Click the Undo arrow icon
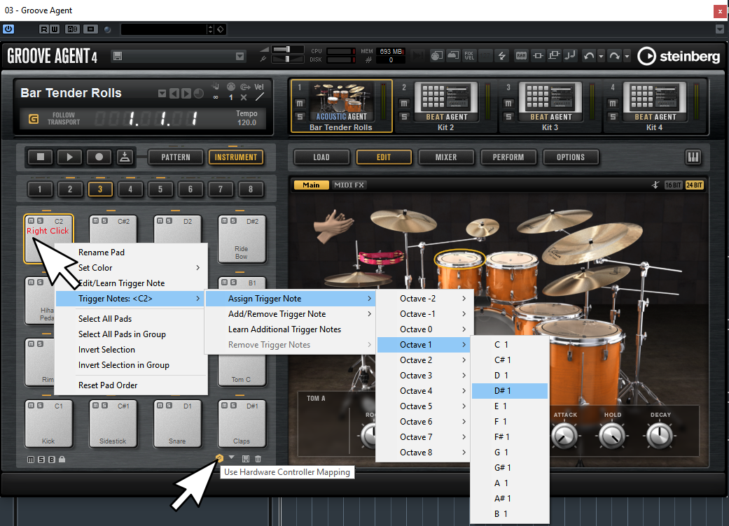The image size is (729, 526). (589, 56)
